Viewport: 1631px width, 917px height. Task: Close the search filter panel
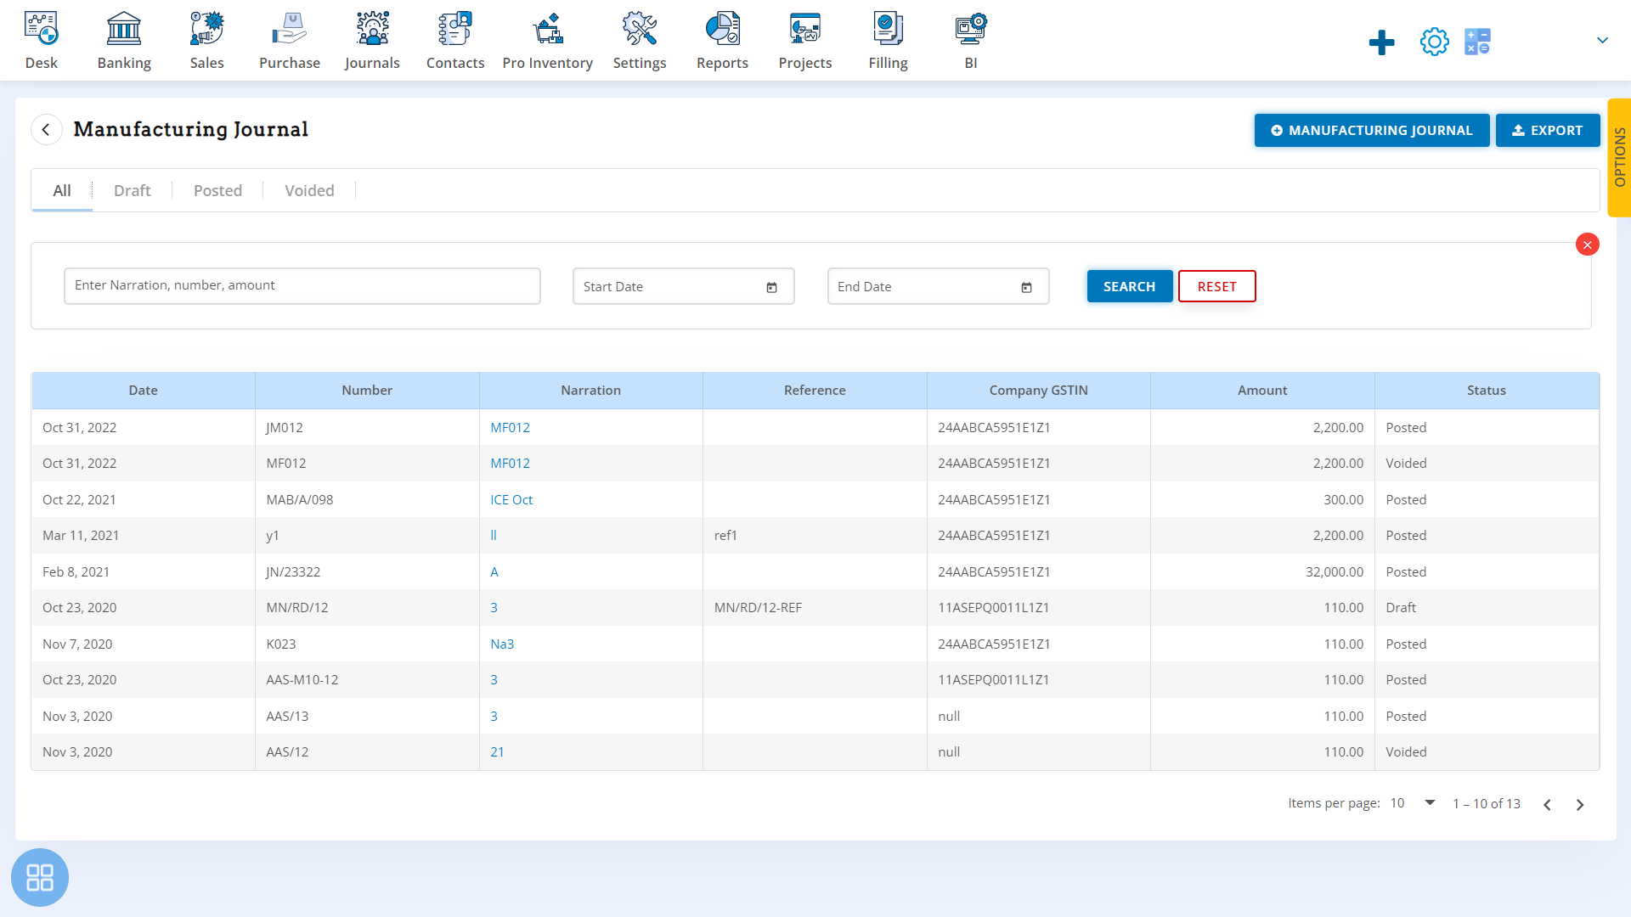(1587, 245)
